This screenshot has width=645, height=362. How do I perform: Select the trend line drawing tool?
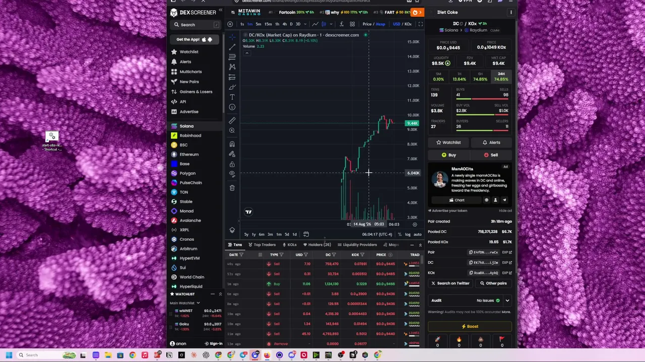click(232, 47)
